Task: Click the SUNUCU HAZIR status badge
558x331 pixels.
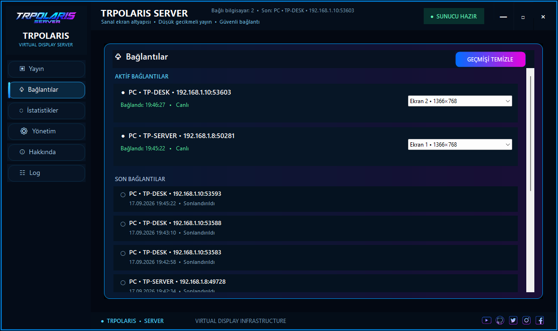Action: pyautogui.click(x=453, y=17)
